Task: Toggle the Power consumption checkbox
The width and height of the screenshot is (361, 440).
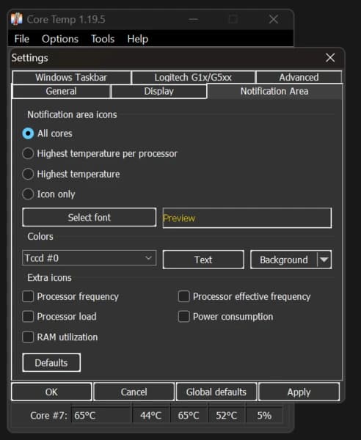Action: (184, 317)
